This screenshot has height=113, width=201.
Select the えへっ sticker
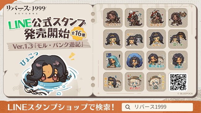tap(156, 39)
